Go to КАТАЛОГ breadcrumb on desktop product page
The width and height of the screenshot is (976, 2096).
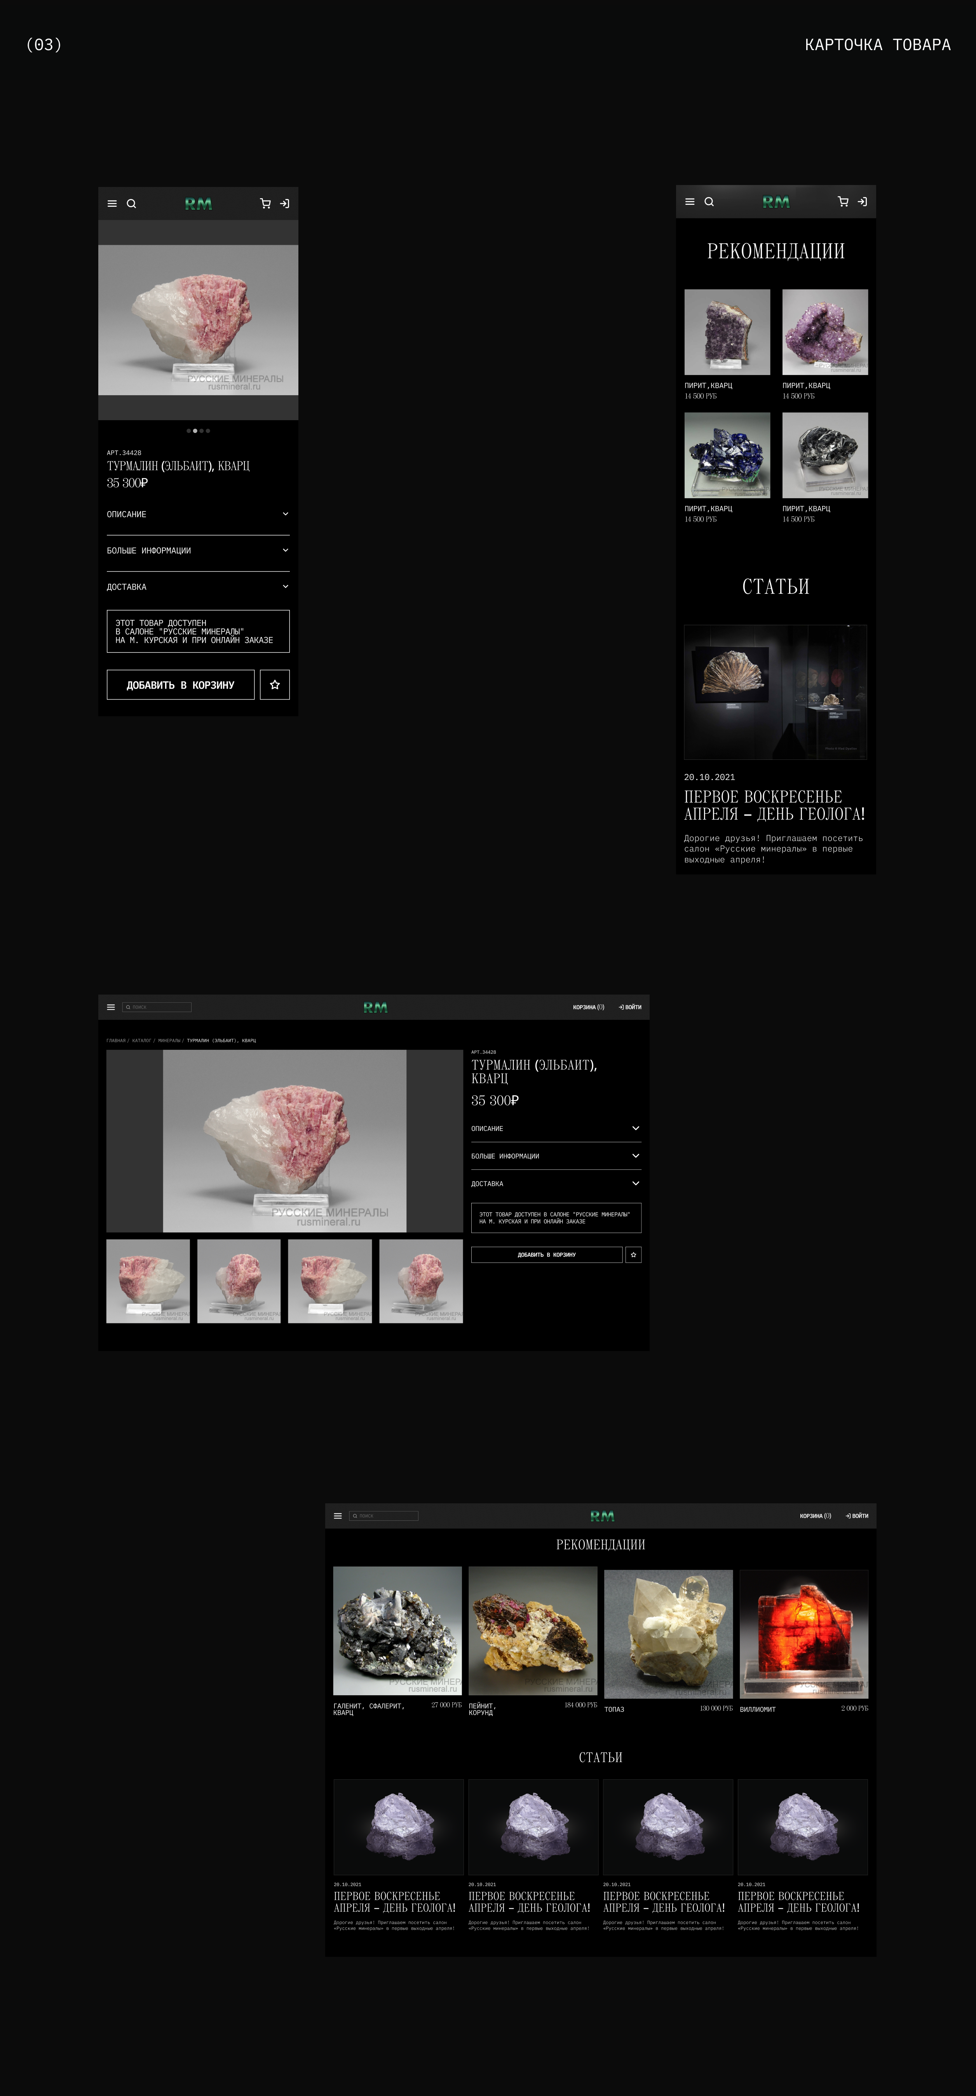point(141,1041)
